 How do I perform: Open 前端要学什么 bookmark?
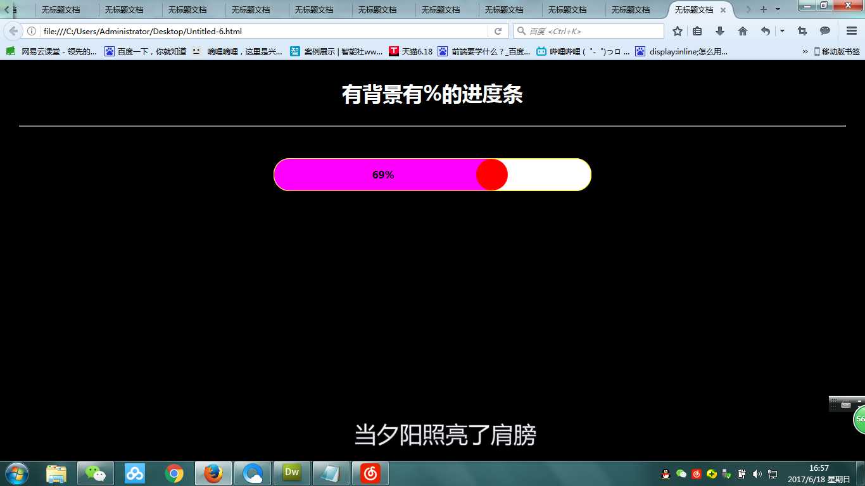tap(484, 52)
